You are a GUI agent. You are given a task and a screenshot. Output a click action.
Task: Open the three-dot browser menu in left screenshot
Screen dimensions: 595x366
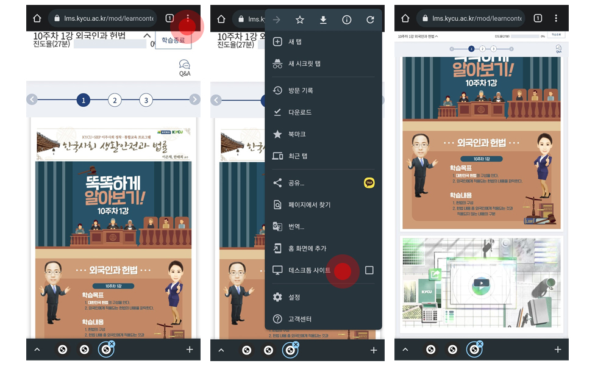point(188,18)
